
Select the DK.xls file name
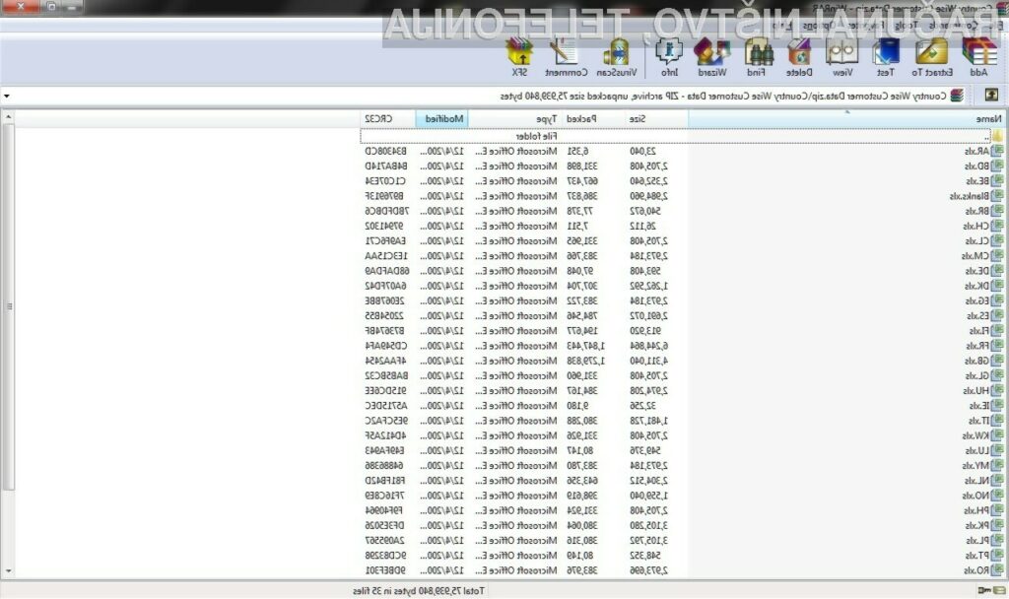click(976, 287)
